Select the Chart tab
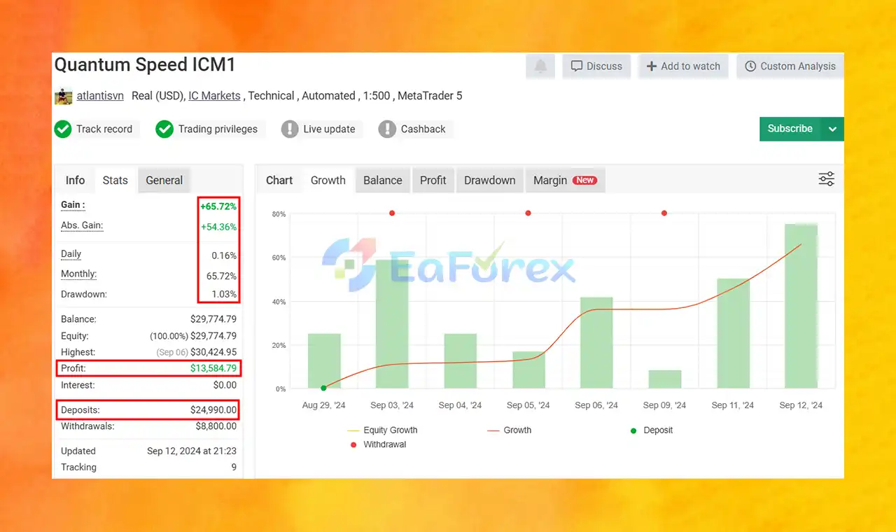The height and width of the screenshot is (532, 896). tap(279, 180)
